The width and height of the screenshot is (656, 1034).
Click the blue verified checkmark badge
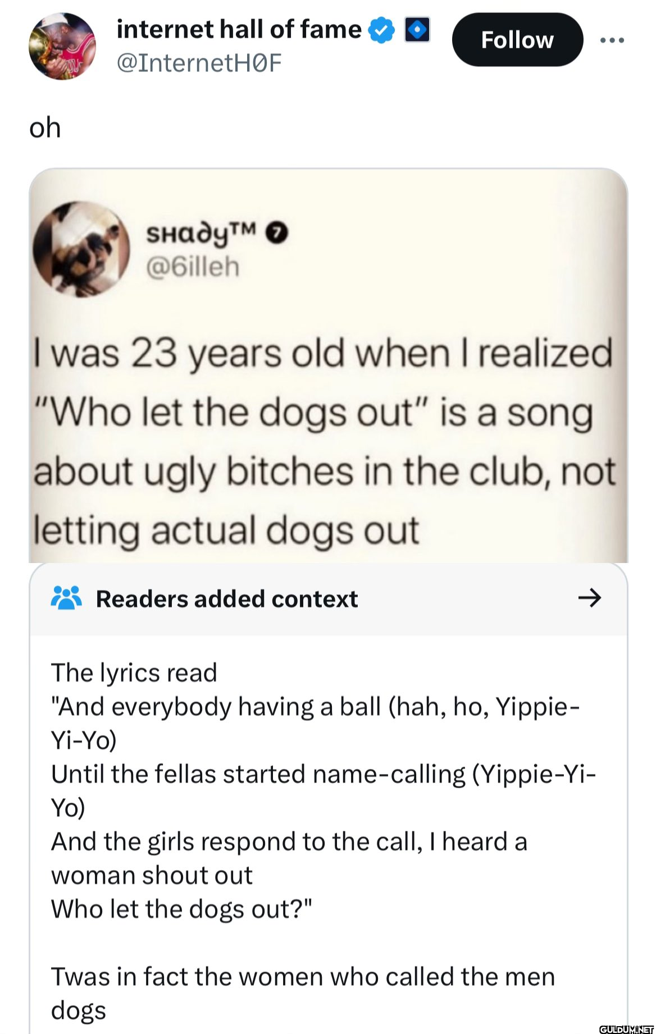click(x=381, y=30)
